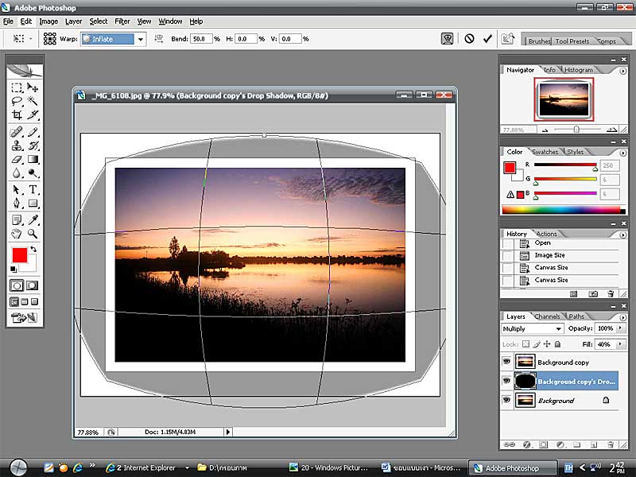Screen dimensions: 636x477
Task: Cancel the warp transform
Action: [469, 38]
